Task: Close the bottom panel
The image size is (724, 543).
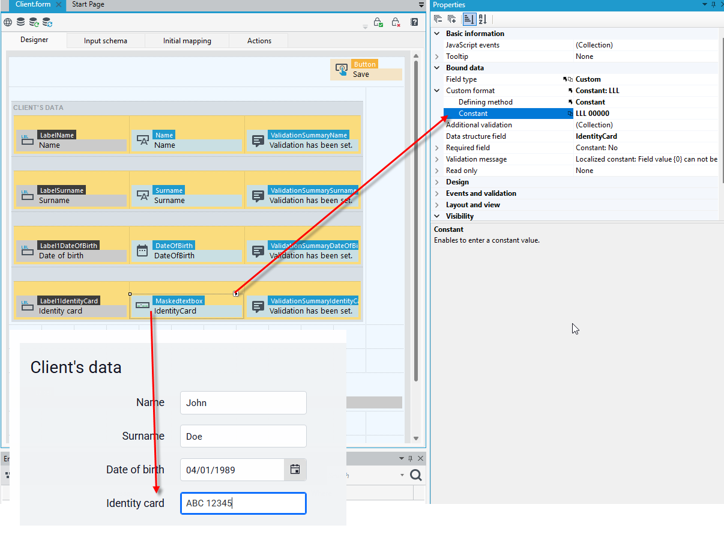Action: coord(420,458)
